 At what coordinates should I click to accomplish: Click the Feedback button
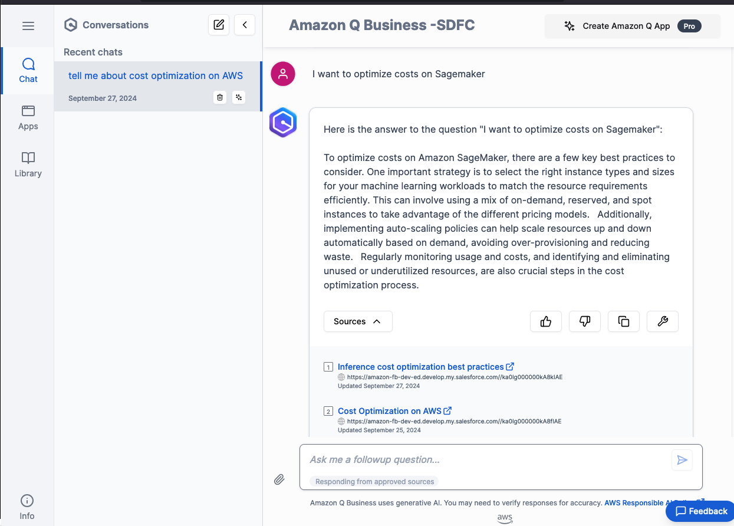pyautogui.click(x=701, y=511)
